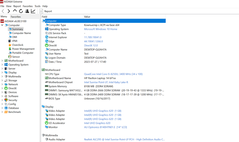
Task: Open Internet Explorer version 11.789.19041.0 link
Action: click(x=93, y=37)
